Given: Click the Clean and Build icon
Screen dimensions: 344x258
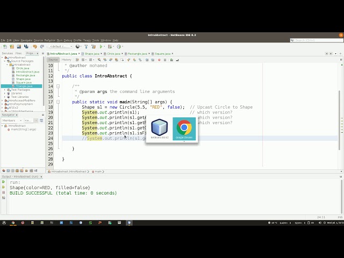Looking at the screenshot, I should pos(94,47).
